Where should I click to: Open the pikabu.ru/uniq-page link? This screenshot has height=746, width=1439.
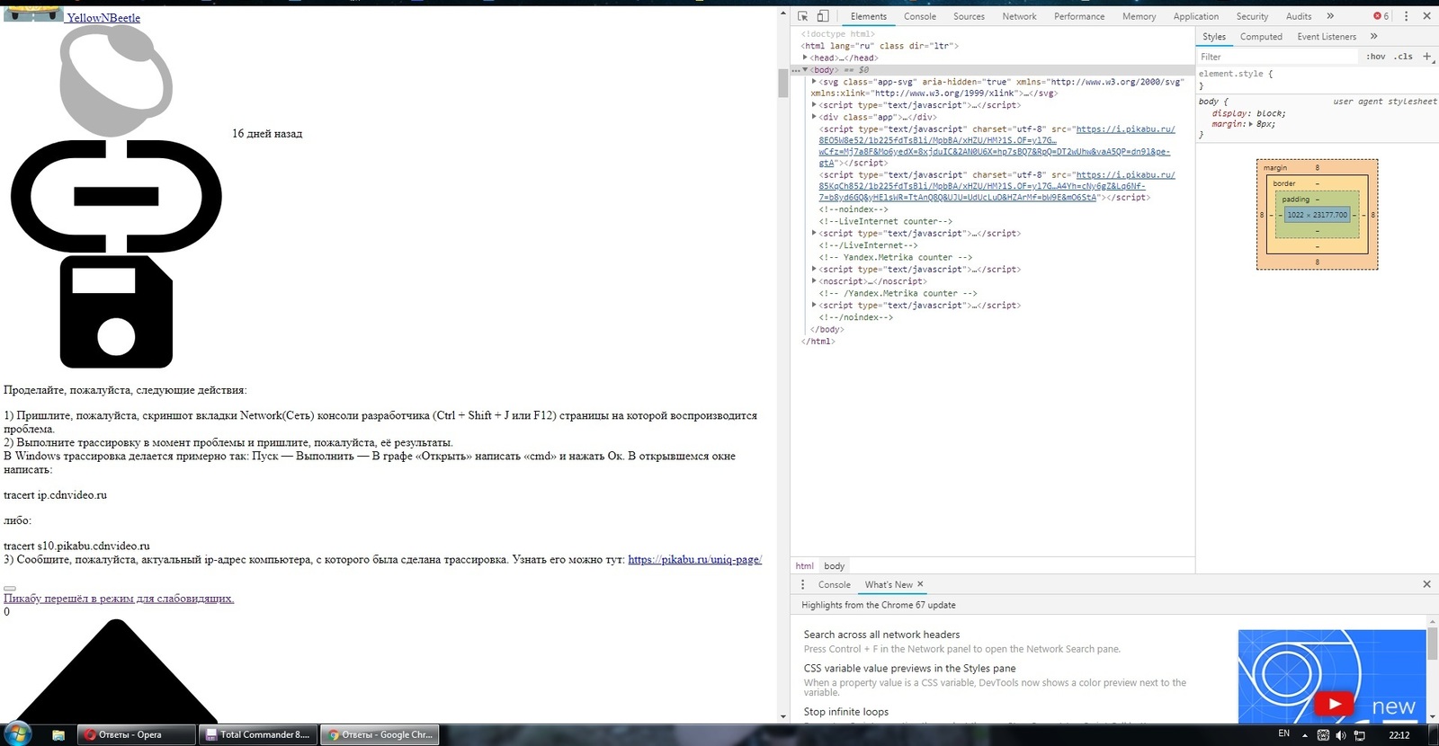click(x=694, y=559)
